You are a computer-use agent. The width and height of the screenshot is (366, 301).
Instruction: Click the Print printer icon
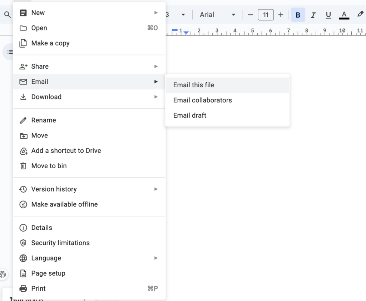pos(23,288)
